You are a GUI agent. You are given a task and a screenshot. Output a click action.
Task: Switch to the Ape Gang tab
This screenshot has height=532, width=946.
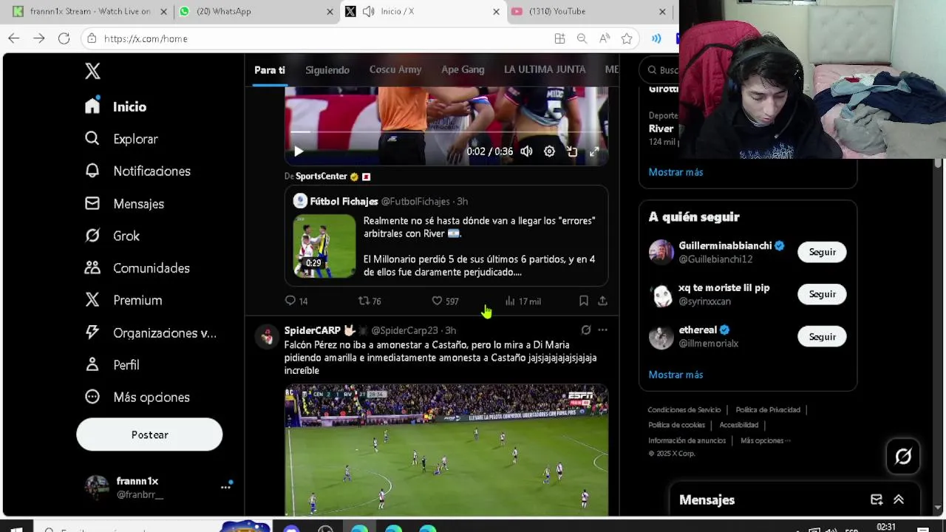tap(463, 69)
